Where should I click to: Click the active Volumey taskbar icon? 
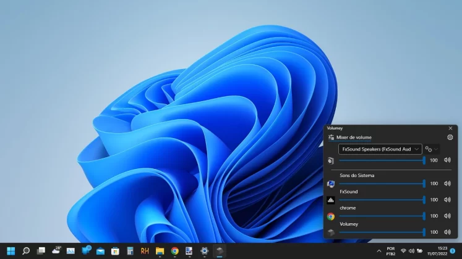pos(220,251)
